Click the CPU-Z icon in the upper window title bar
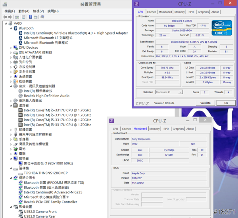 (137, 4)
